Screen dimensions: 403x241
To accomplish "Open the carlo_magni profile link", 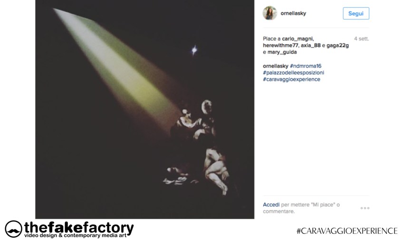I will tap(297, 39).
